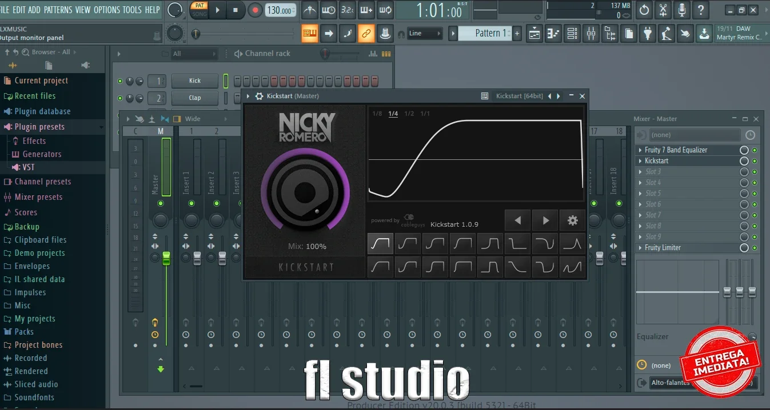Go to previous Kickstart preset left arrow

point(518,220)
